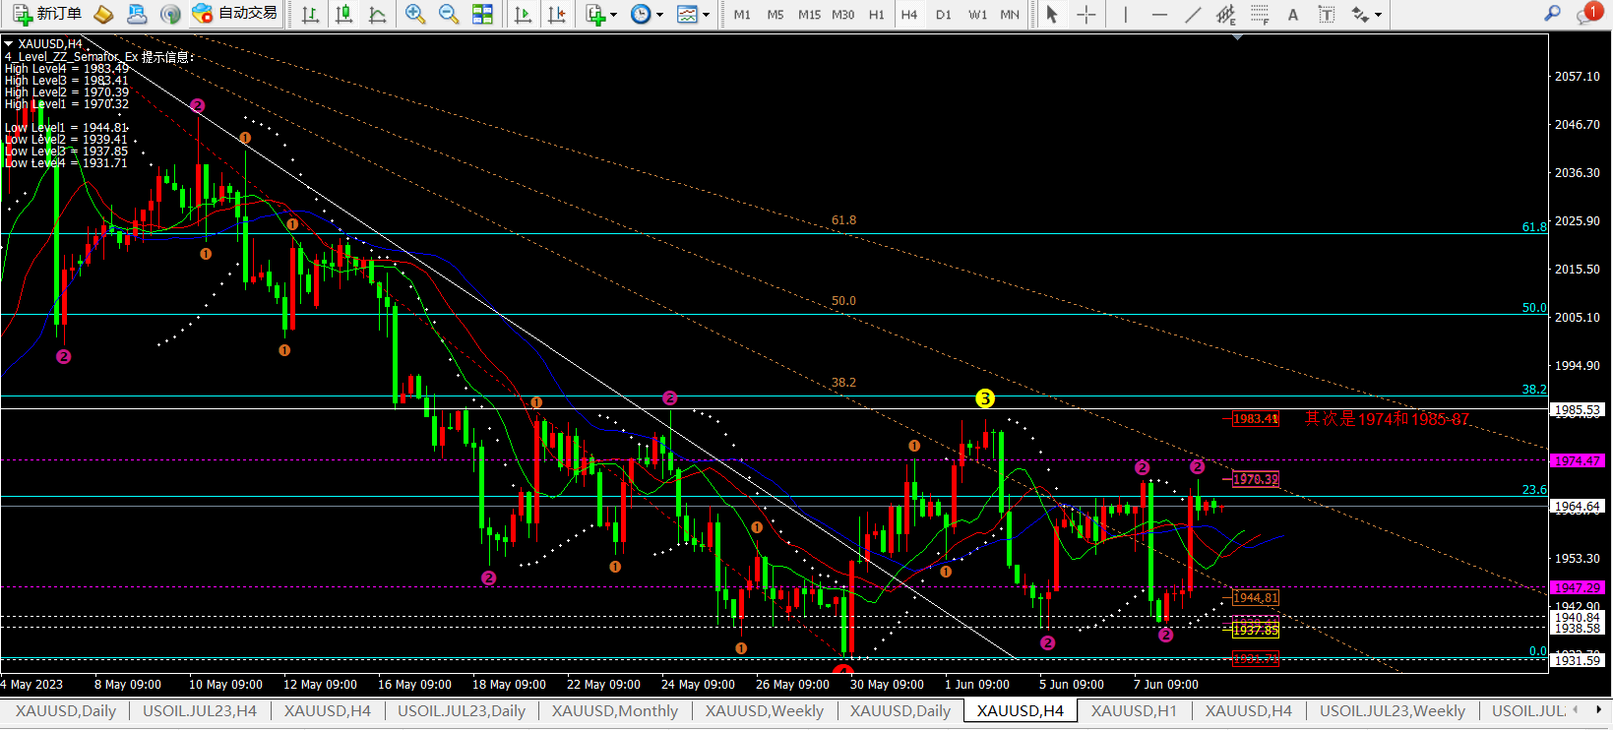Select W1 timeframe
The height and width of the screenshot is (730, 1613).
coord(977,15)
